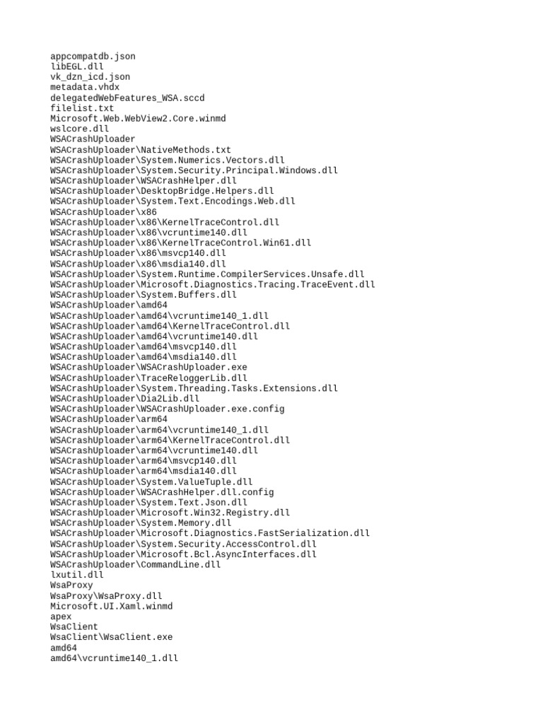Select WSACrashUploader\Dia2Lib.dll entry
Viewport: 543px width, 724px height.
[x=124, y=399]
